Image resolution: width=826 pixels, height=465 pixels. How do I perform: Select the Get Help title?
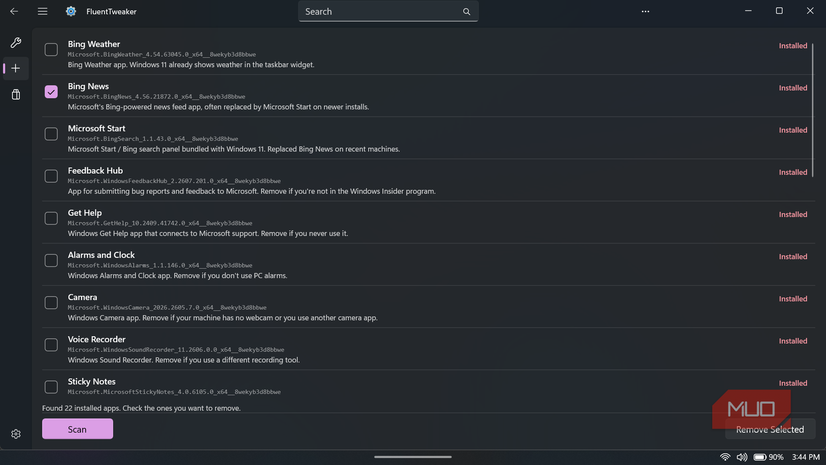point(85,213)
